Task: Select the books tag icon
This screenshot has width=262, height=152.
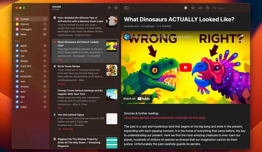Action: pyautogui.click(x=17, y=51)
